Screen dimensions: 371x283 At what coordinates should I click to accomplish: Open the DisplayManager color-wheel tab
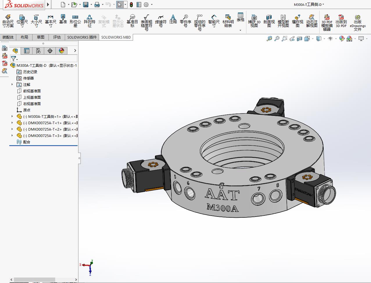(x=62, y=51)
